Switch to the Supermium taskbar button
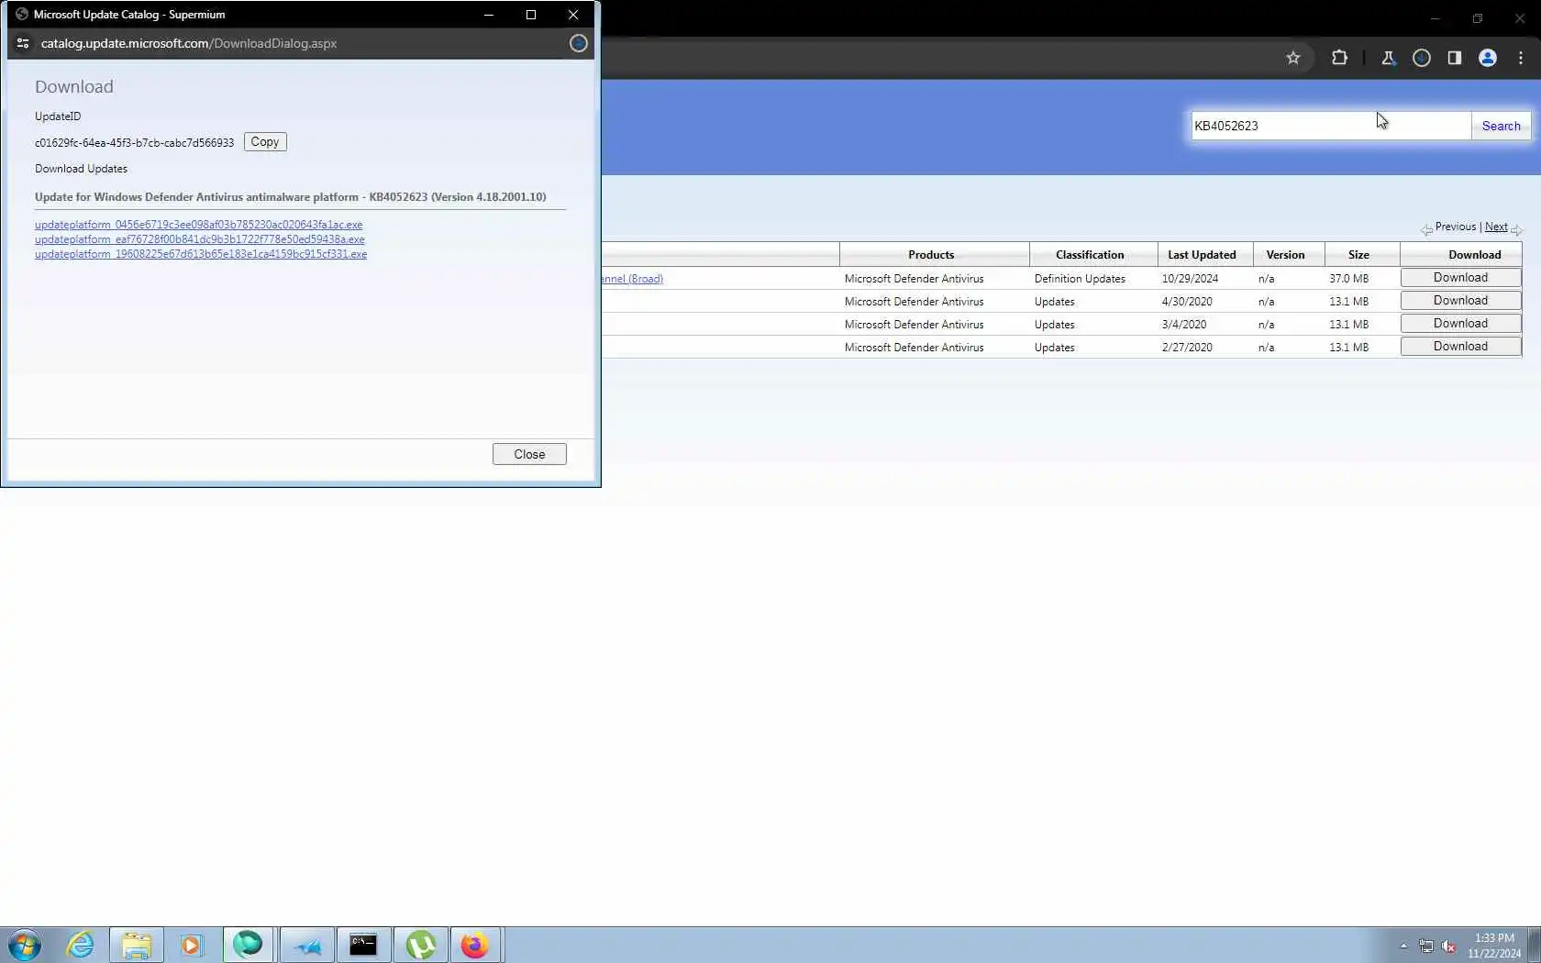This screenshot has height=963, width=1541. 248,945
